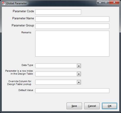
Task: Select the Parameter Group text box
Action: coord(72,26)
